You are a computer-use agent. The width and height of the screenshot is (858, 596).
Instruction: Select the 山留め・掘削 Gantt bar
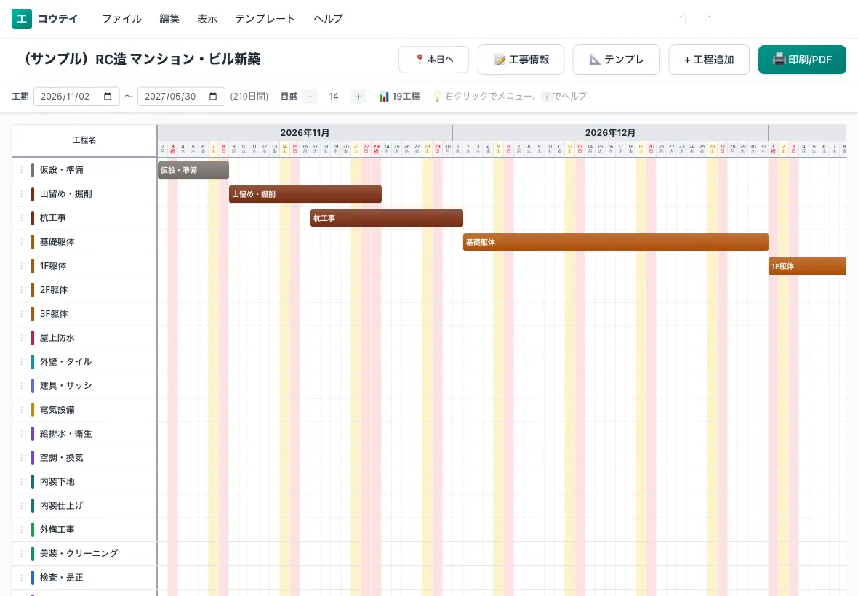(x=305, y=194)
